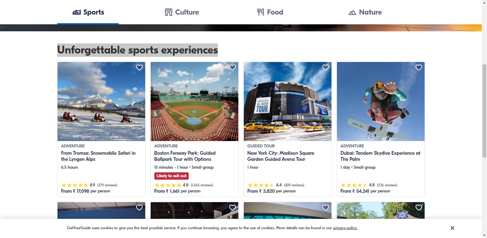Screen dimensions: 487x238
Task: Click the museum icon beside Culture
Action: 168,12
